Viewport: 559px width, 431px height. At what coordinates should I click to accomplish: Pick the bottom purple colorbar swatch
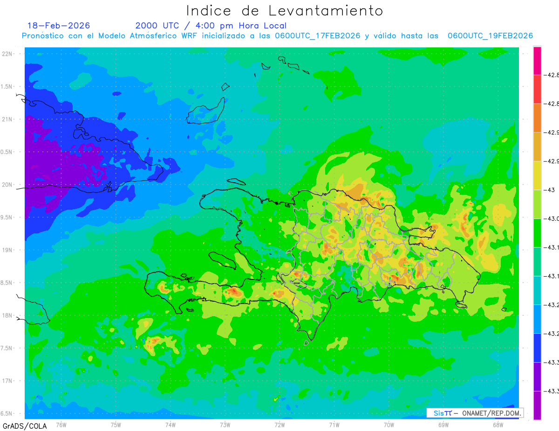[x=537, y=405]
